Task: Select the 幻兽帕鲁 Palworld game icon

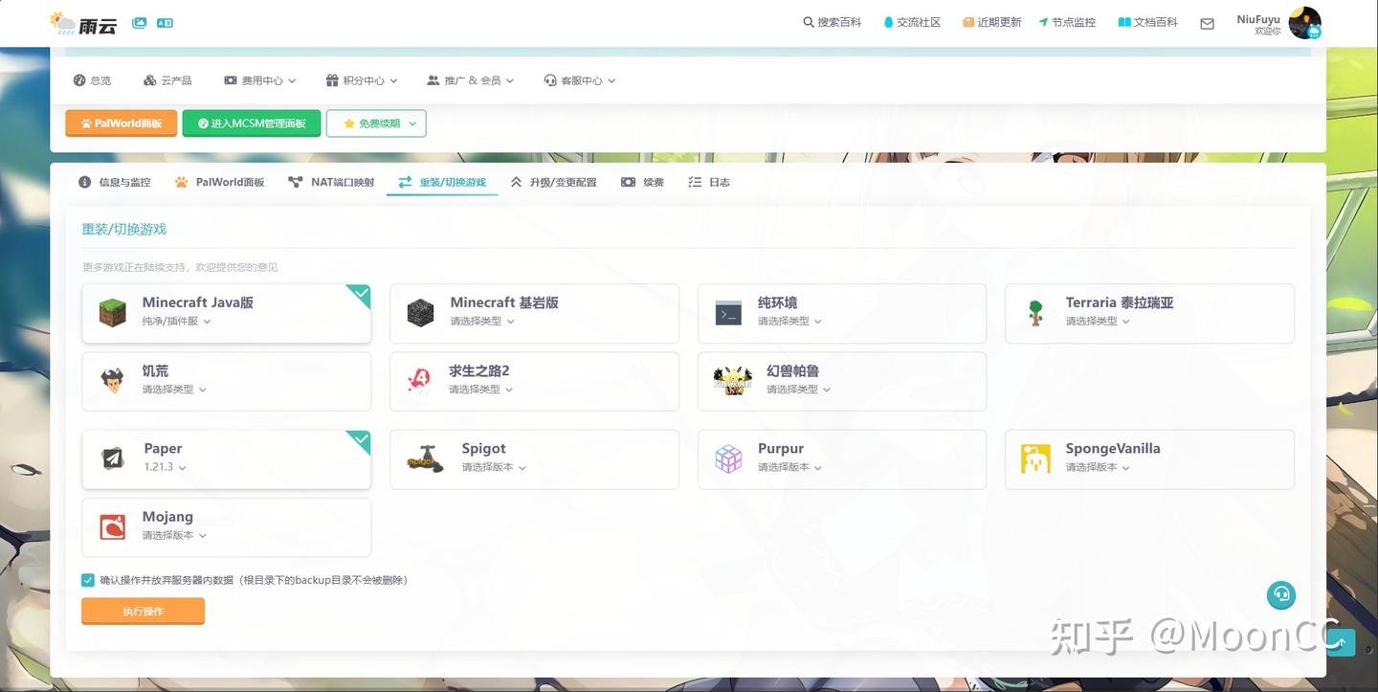Action: [x=732, y=380]
